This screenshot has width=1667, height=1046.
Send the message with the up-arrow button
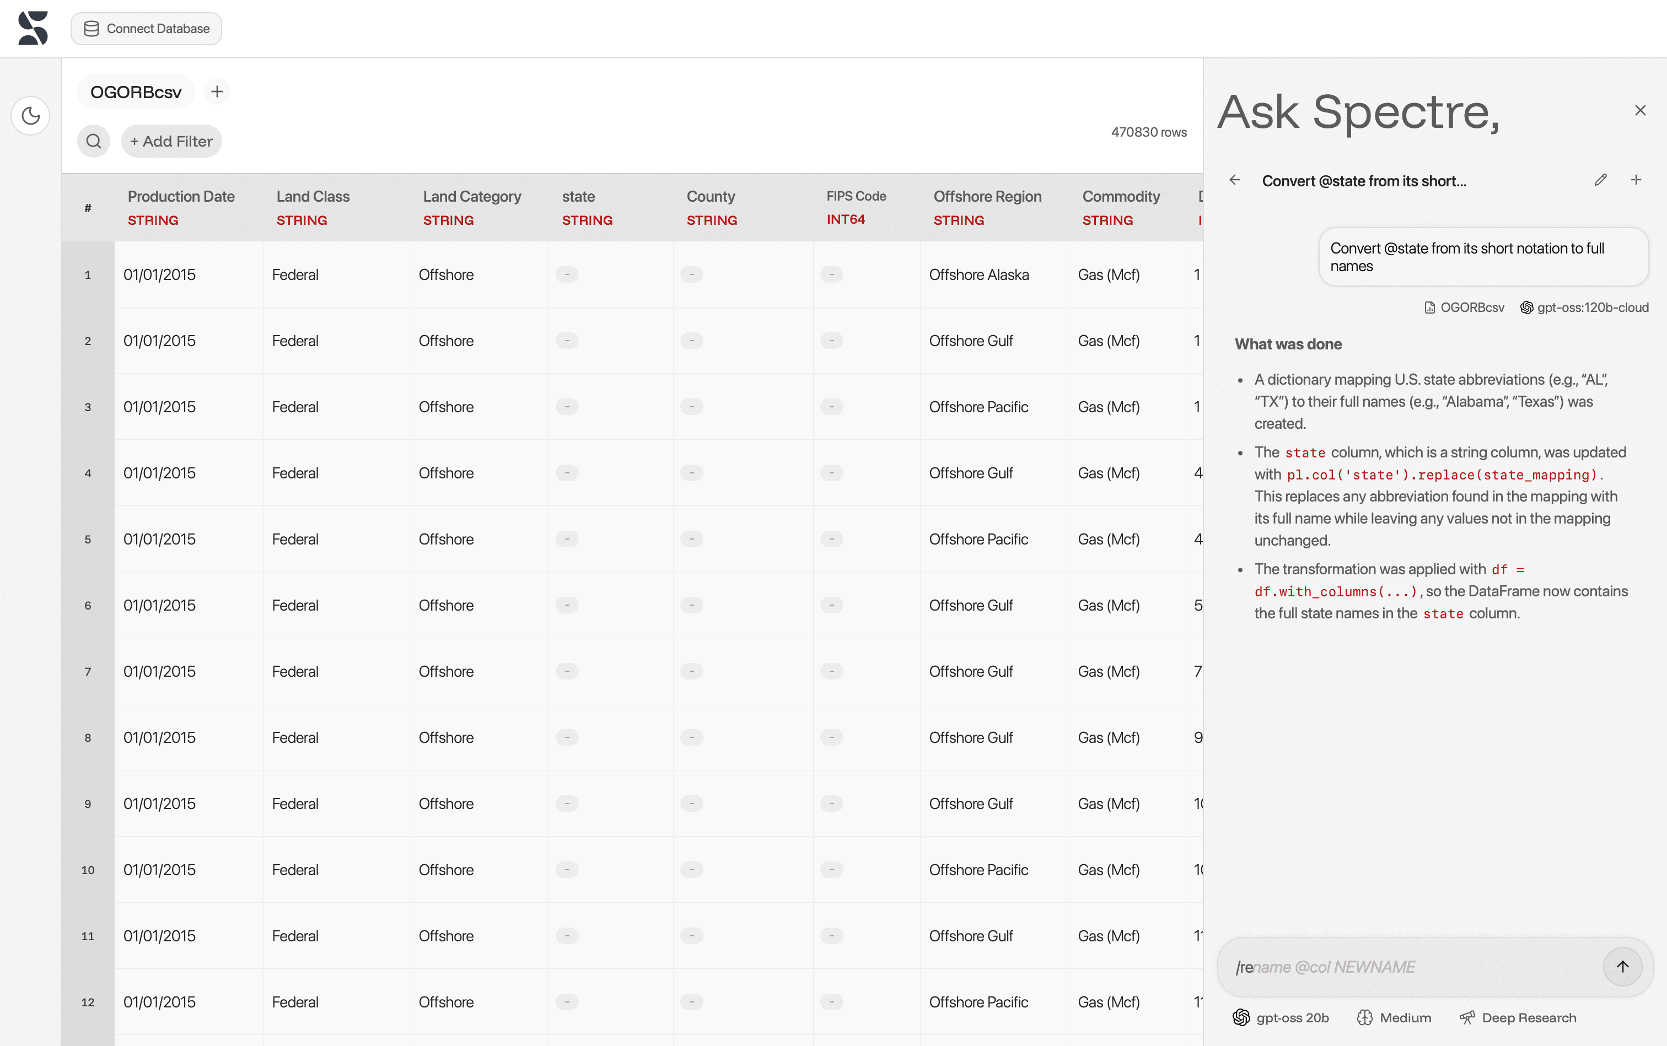coord(1622,967)
